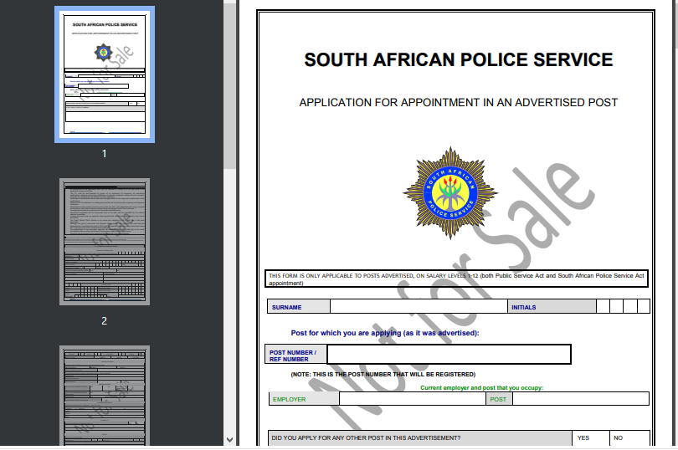Image resolution: width=678 pixels, height=450 pixels.
Task: Click the 'SURNAME' label
Action: point(286,307)
